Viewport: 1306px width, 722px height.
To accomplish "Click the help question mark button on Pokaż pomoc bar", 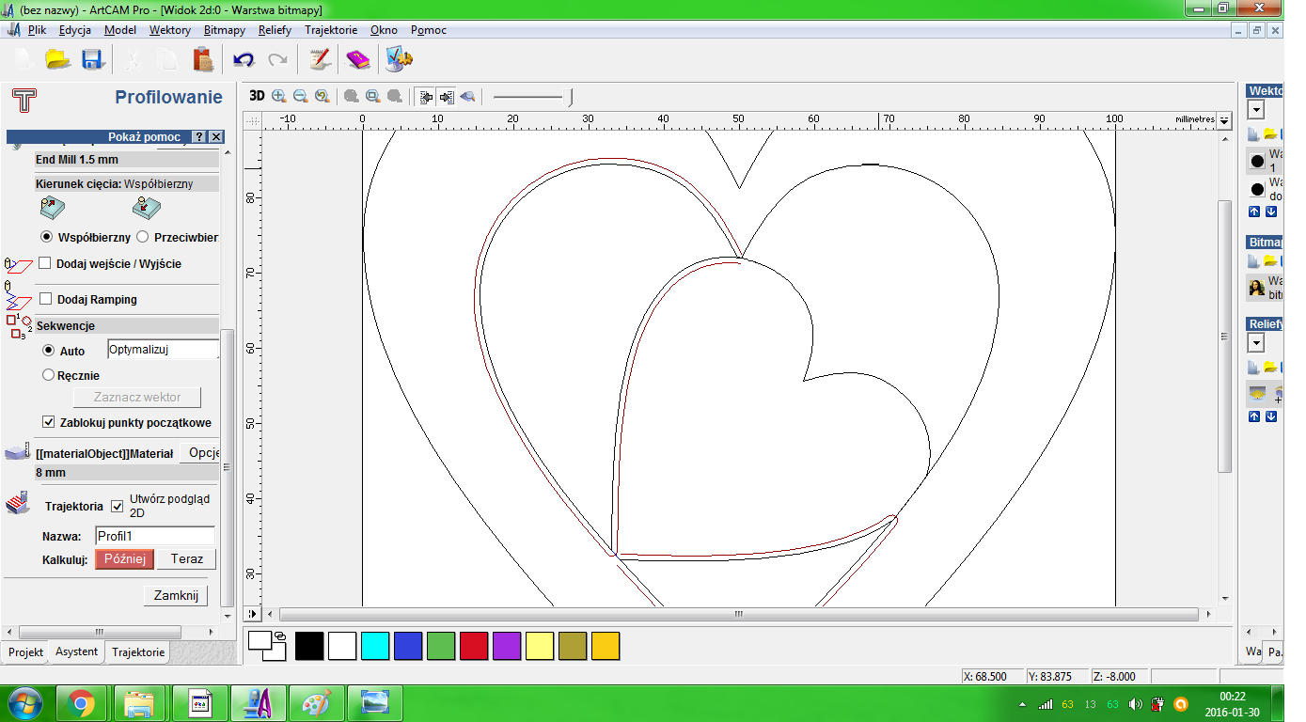I will pyautogui.click(x=199, y=137).
